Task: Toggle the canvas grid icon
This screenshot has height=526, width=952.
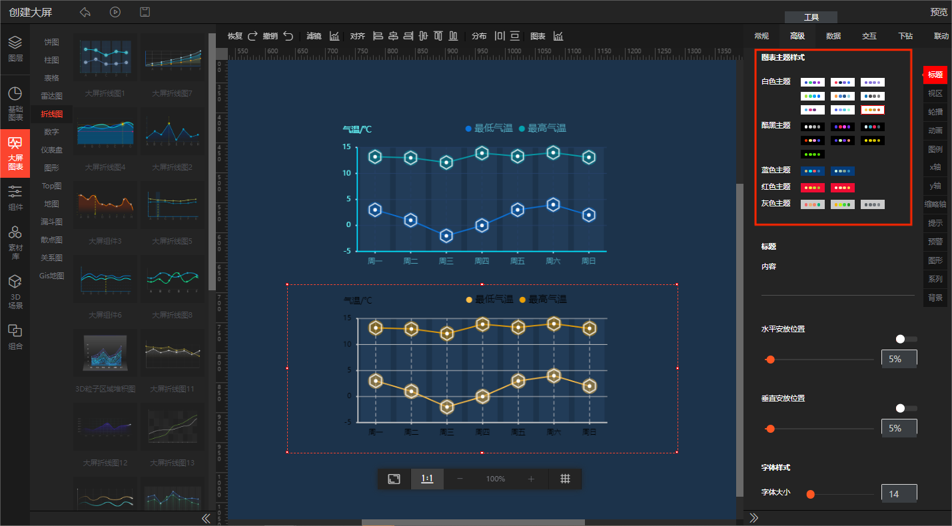Action: [565, 479]
